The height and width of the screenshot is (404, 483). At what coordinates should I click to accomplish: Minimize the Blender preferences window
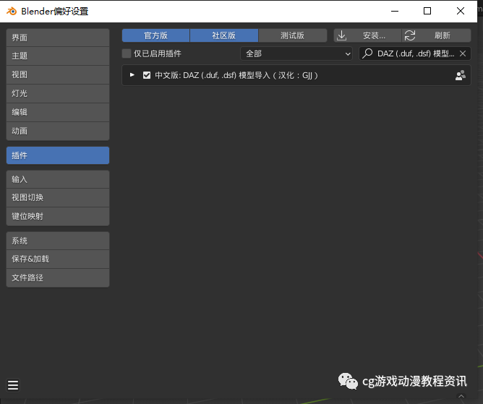(x=395, y=11)
